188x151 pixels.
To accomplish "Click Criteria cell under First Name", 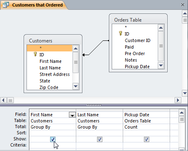I will tap(53, 145).
